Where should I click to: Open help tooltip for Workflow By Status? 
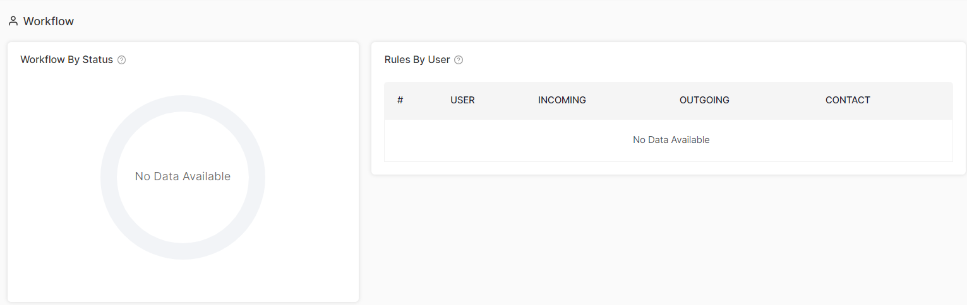click(122, 60)
